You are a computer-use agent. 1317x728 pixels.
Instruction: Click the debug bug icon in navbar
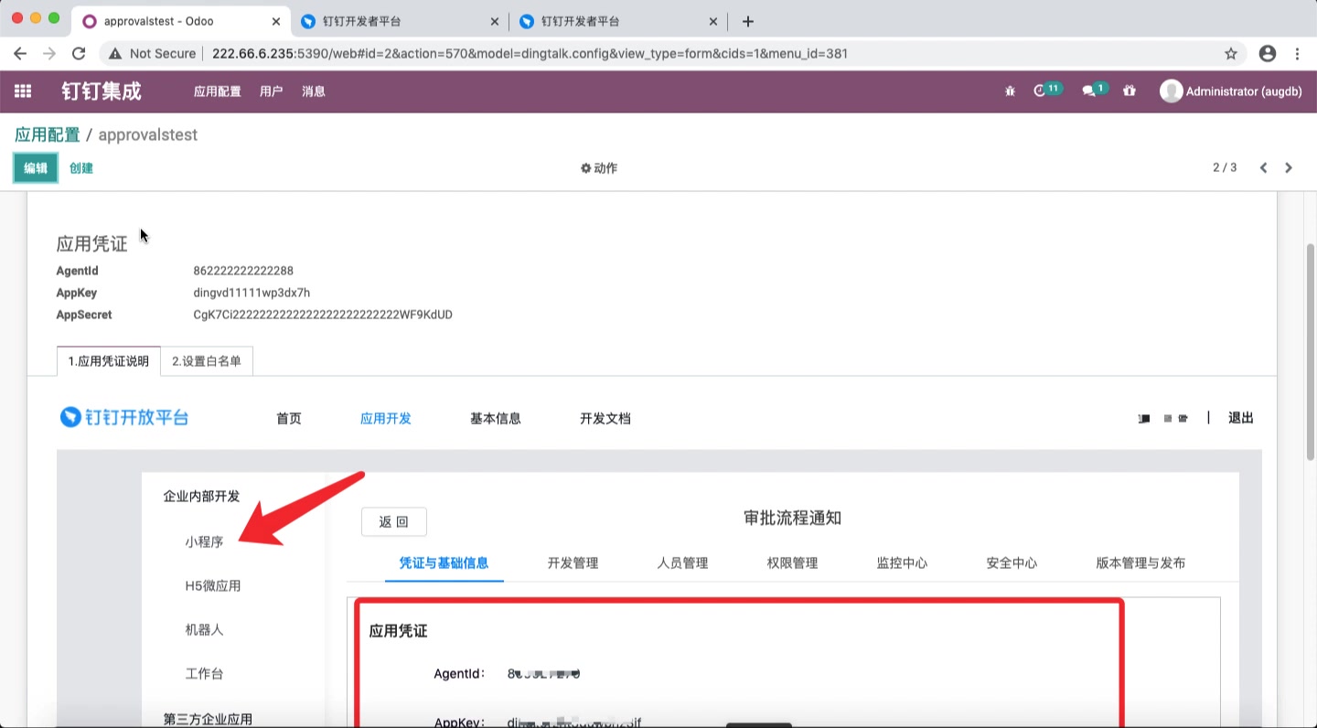click(1010, 91)
